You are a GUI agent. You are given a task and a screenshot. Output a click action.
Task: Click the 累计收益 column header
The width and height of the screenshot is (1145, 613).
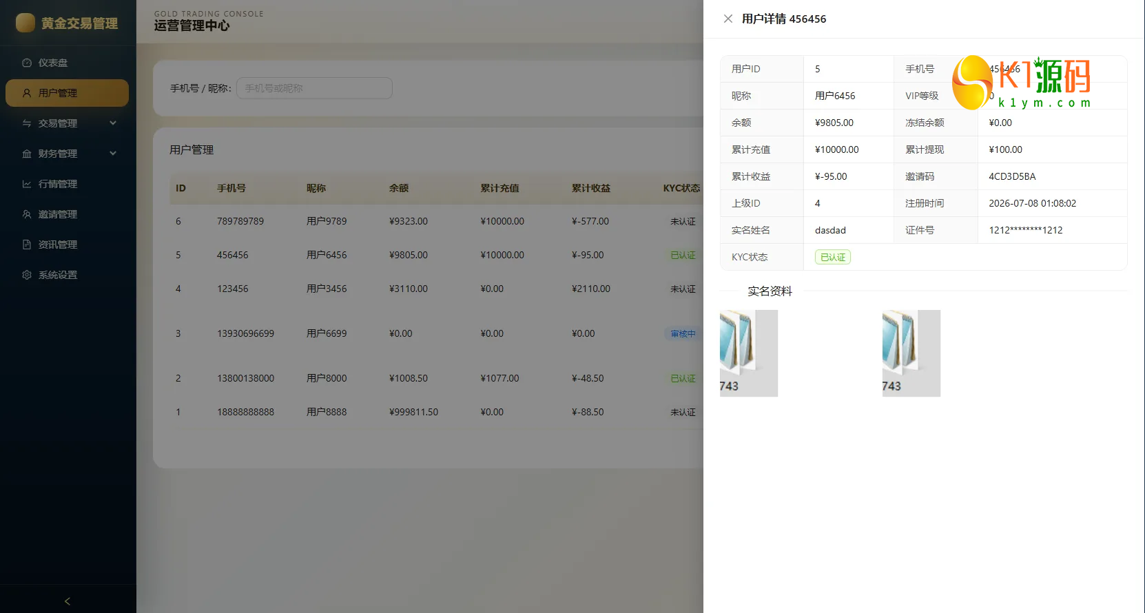591,188
